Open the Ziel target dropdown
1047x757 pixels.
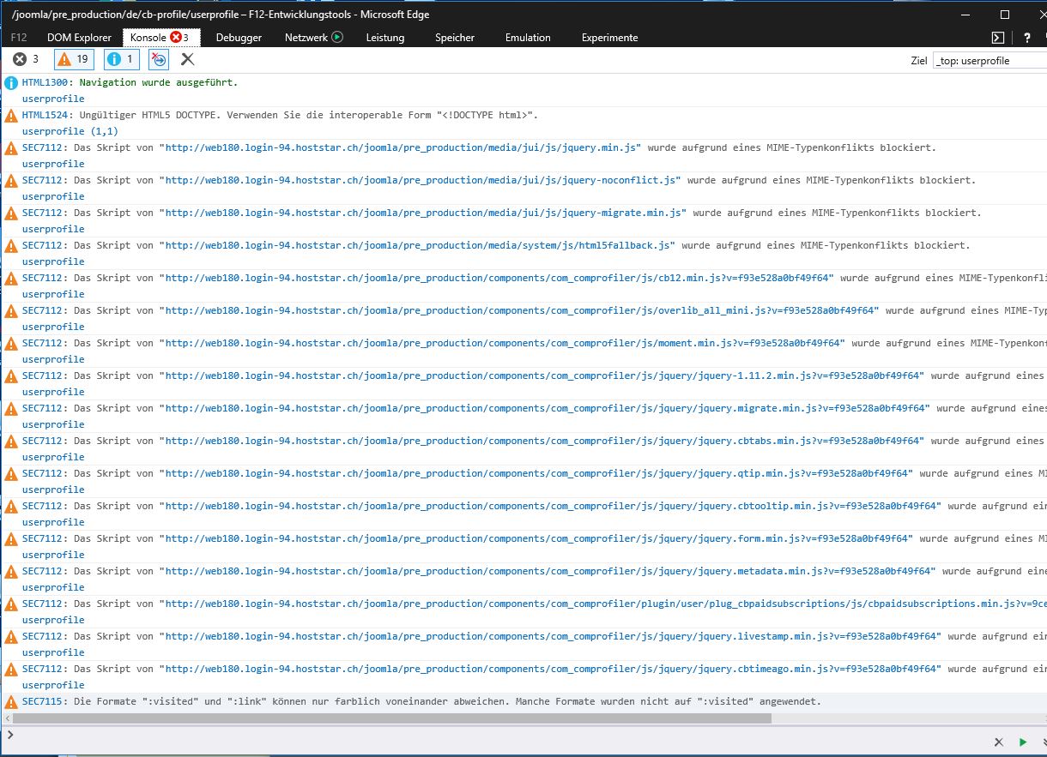[990, 61]
